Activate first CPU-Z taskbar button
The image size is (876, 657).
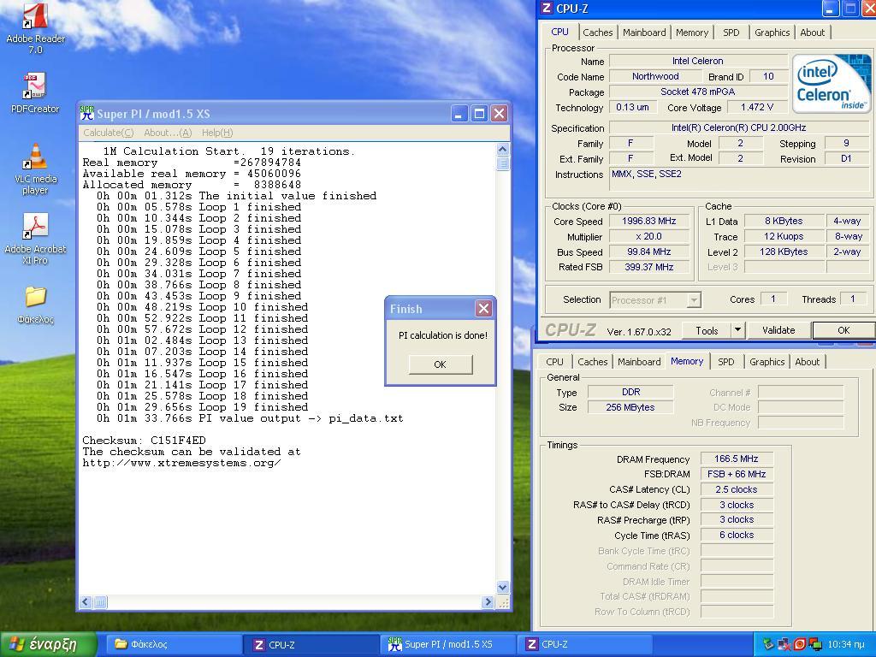point(311,644)
